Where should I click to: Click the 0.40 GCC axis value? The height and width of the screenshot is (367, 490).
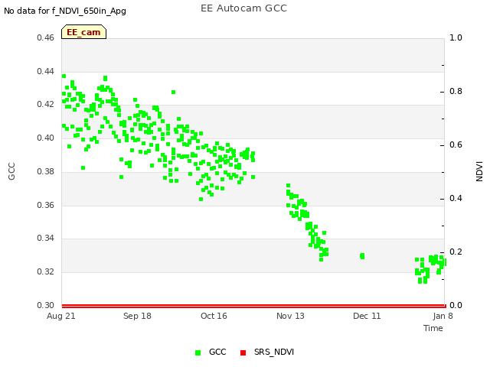coord(45,138)
